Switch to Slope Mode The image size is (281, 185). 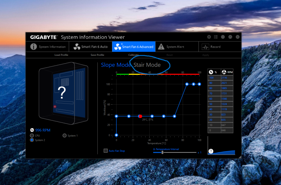click(x=116, y=65)
